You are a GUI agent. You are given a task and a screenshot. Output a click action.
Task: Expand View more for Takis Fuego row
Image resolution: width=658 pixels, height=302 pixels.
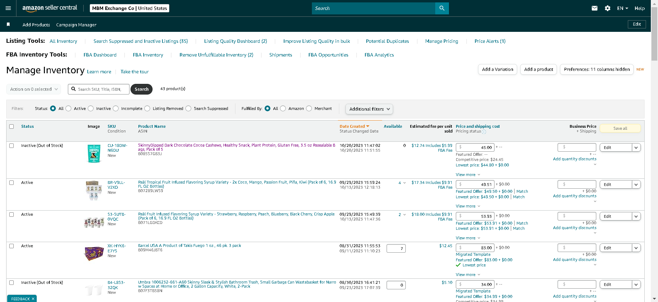468,275
